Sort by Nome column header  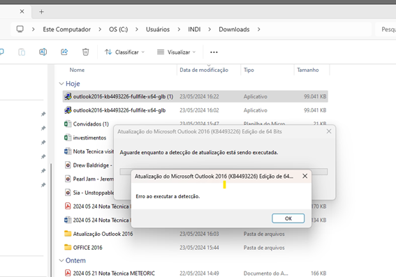pyautogui.click(x=77, y=70)
